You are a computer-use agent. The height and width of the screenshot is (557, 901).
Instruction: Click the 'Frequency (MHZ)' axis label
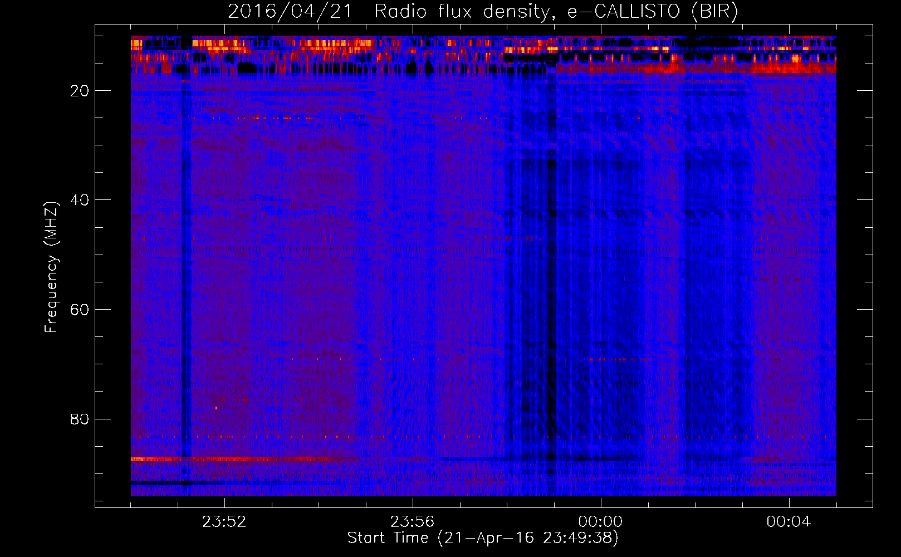click(51, 267)
